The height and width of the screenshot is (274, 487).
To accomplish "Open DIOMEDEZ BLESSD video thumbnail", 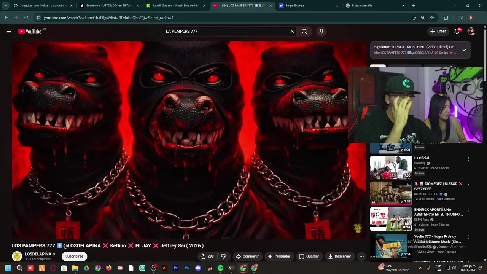I will coord(391,193).
